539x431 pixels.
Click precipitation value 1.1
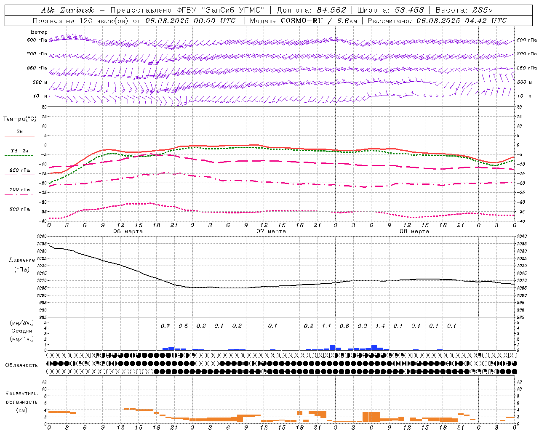(x=326, y=326)
